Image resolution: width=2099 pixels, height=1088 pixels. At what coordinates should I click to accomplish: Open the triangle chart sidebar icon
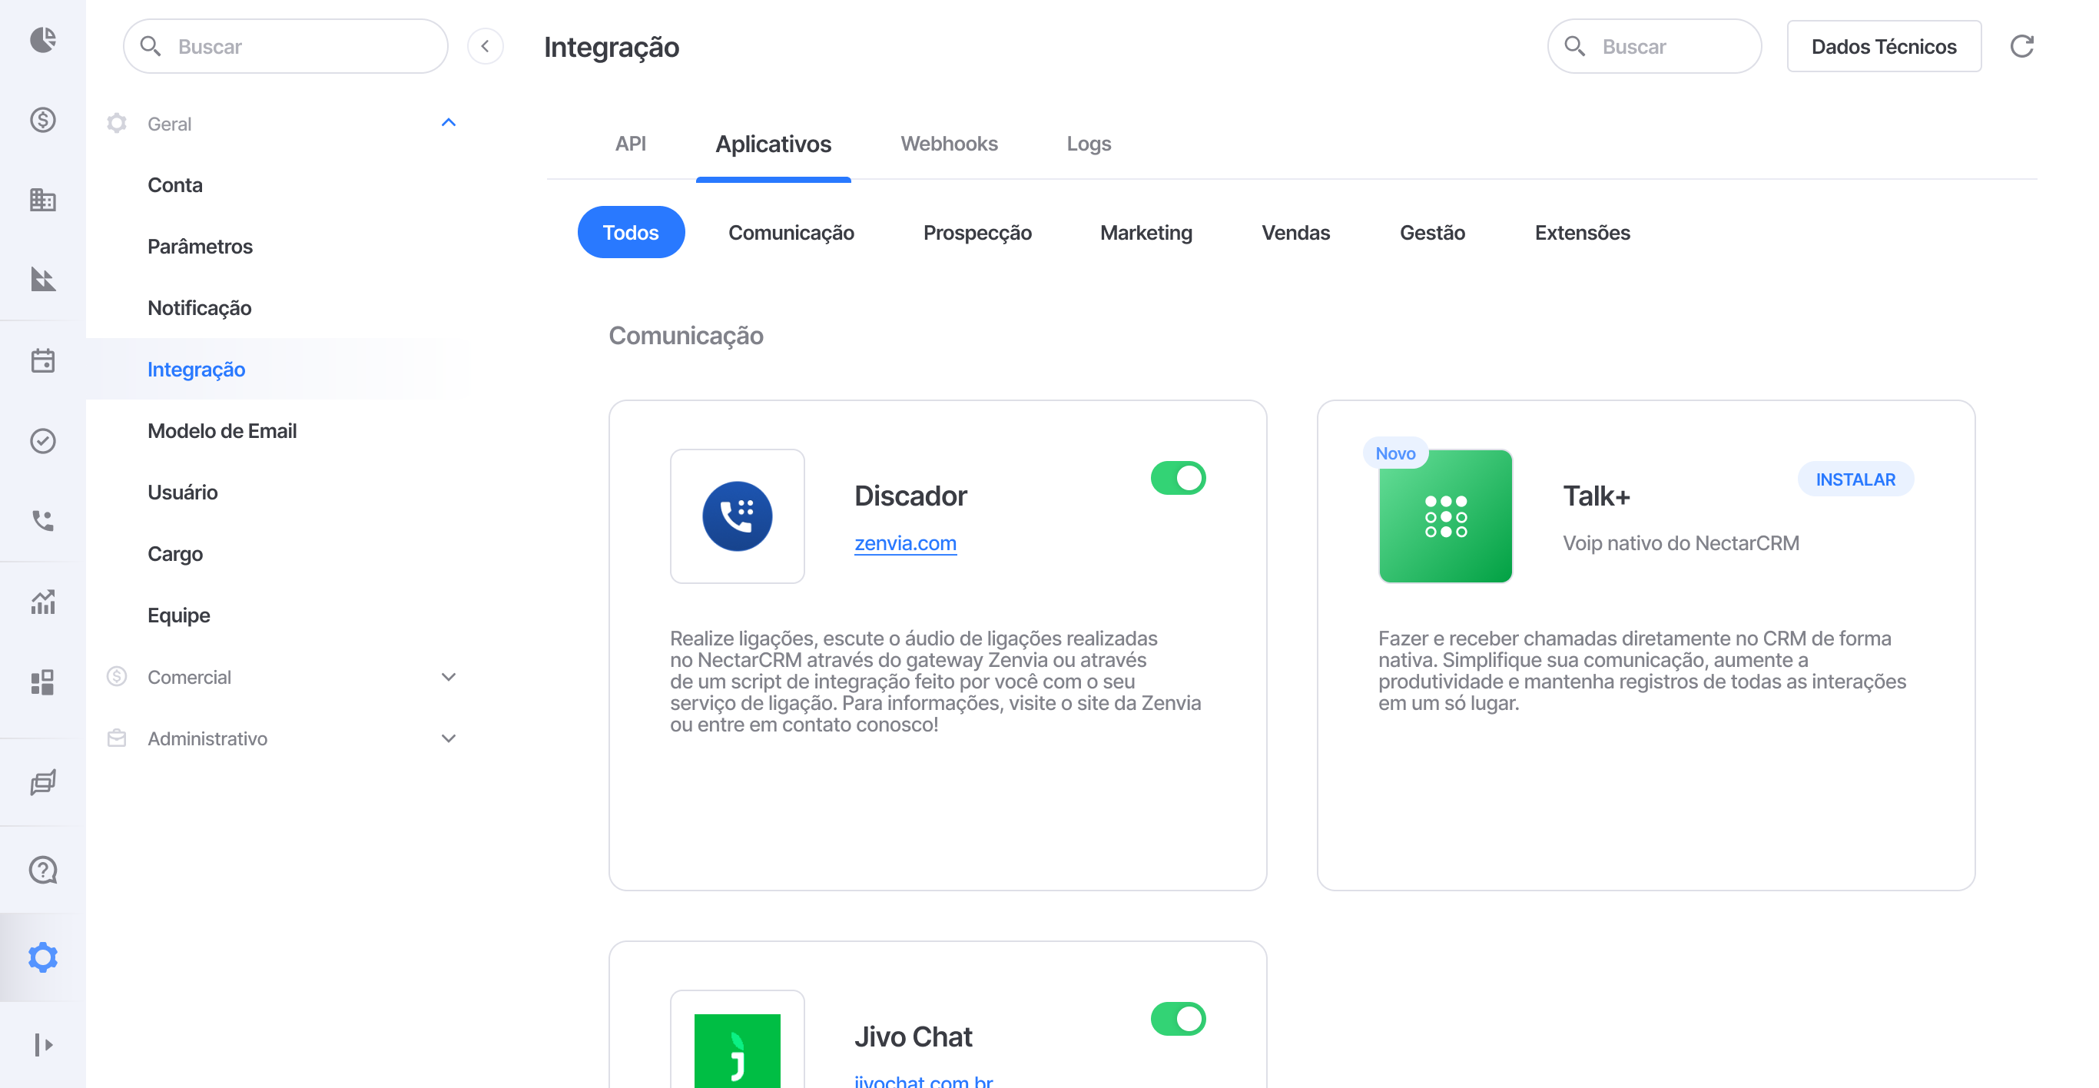pos(42,280)
